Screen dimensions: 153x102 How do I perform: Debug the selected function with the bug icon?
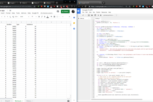[x=101, y=15]
